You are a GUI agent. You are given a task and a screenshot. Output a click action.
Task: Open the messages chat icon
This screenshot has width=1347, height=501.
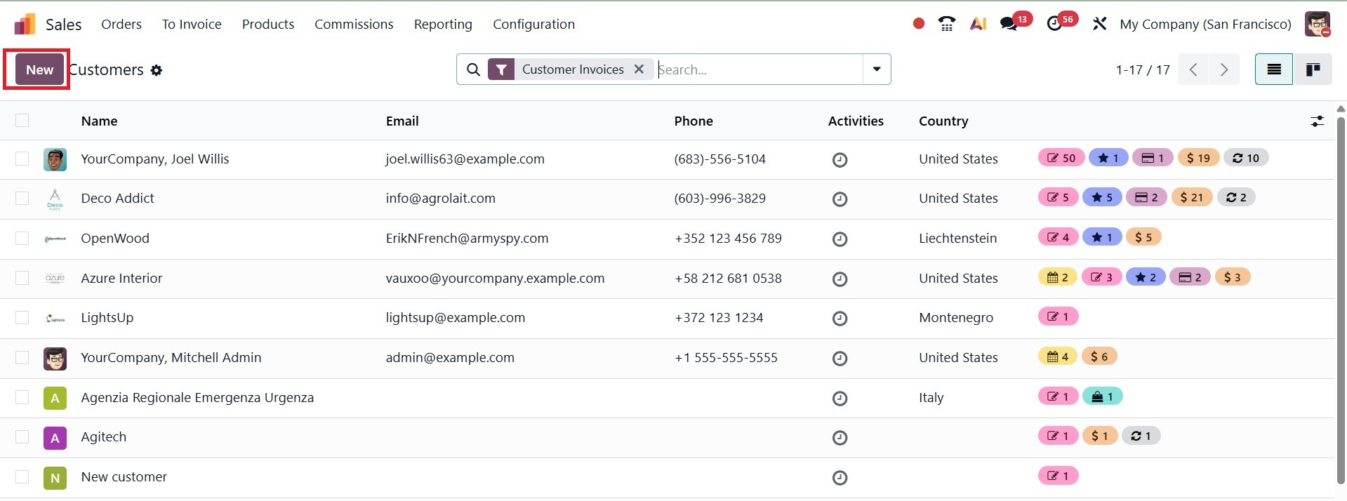point(1009,24)
